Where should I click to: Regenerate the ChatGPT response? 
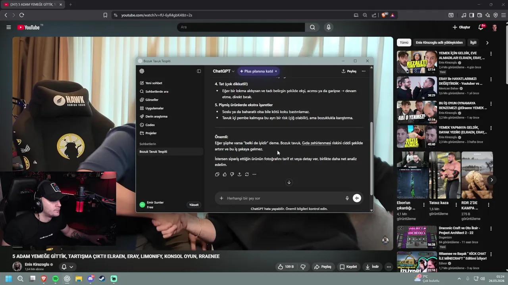(247, 174)
